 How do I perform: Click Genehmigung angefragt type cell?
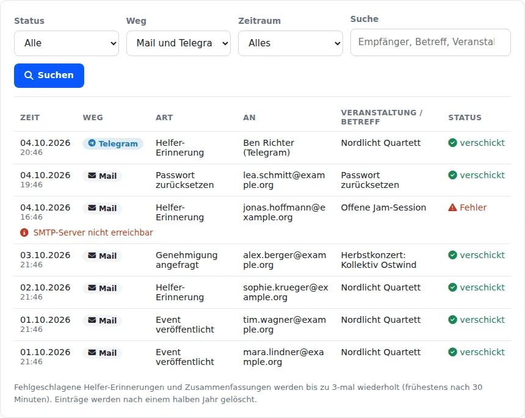coord(186,260)
